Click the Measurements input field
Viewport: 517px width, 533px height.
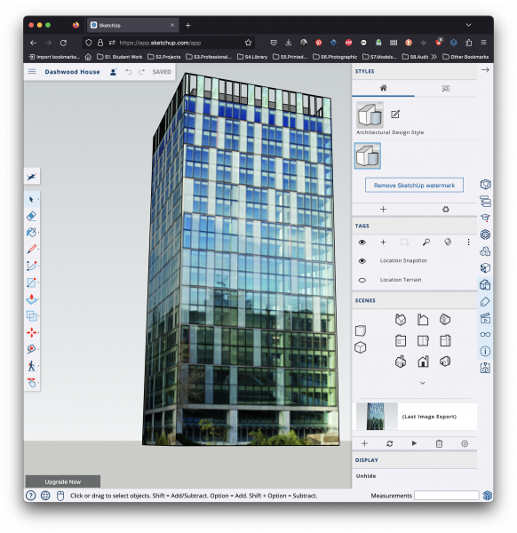click(446, 496)
